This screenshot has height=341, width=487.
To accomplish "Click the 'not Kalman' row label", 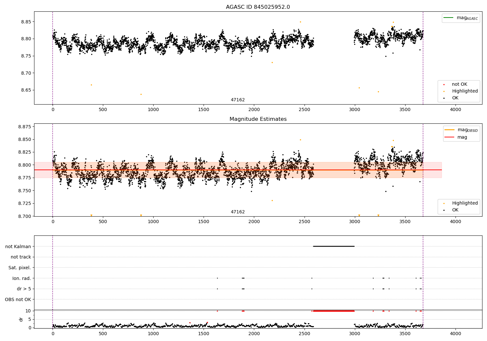I will point(18,246).
